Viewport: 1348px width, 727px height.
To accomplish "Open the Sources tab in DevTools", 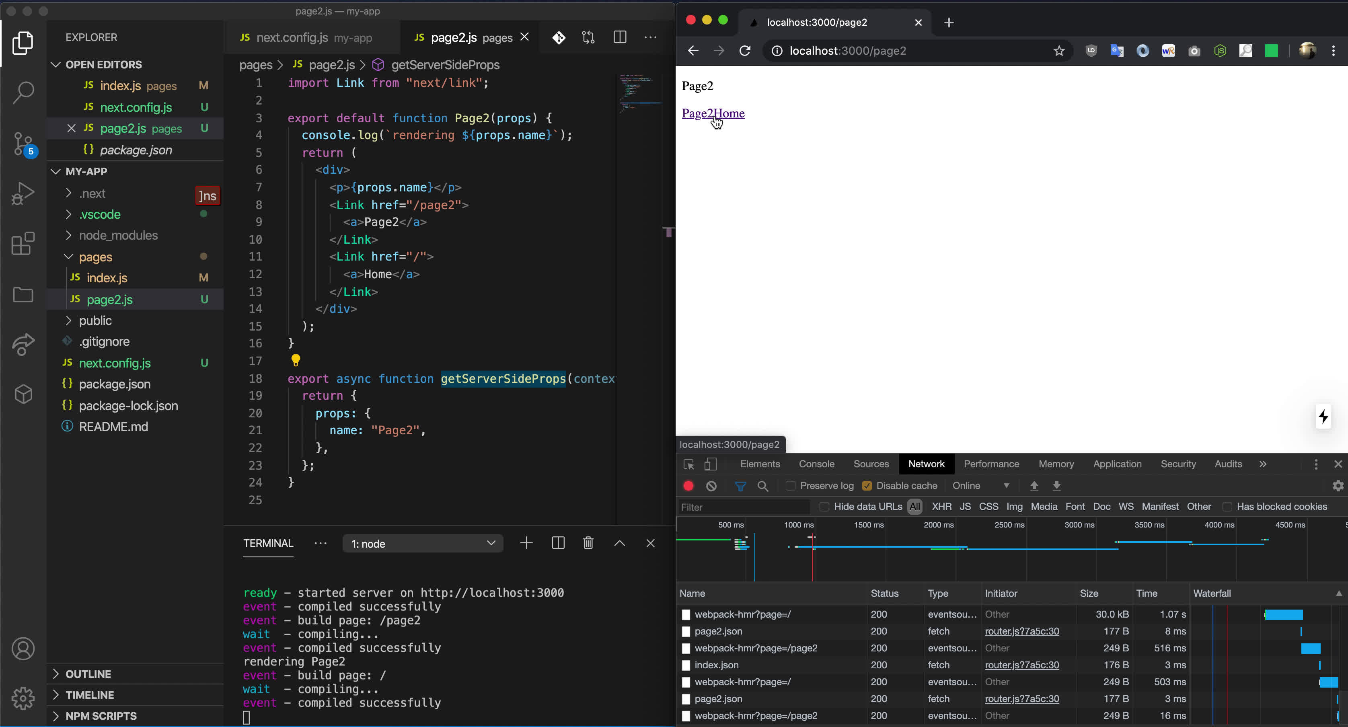I will click(871, 464).
